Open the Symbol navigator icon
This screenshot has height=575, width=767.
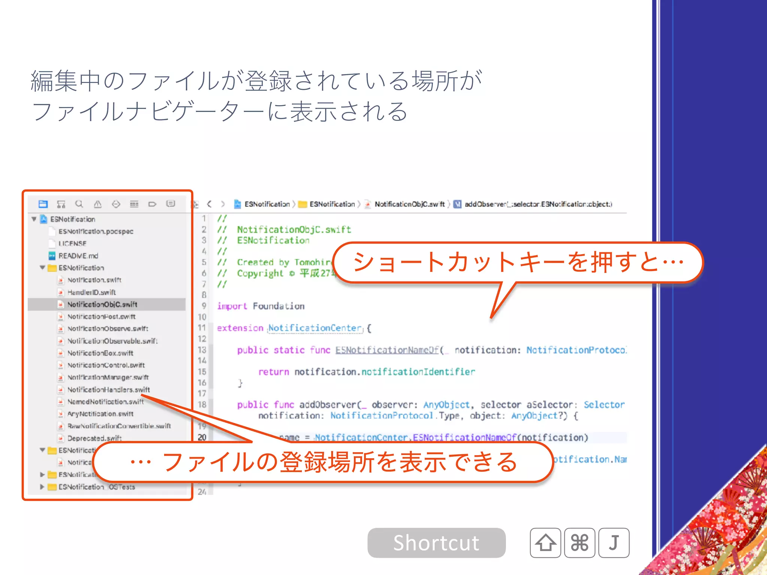[61, 204]
